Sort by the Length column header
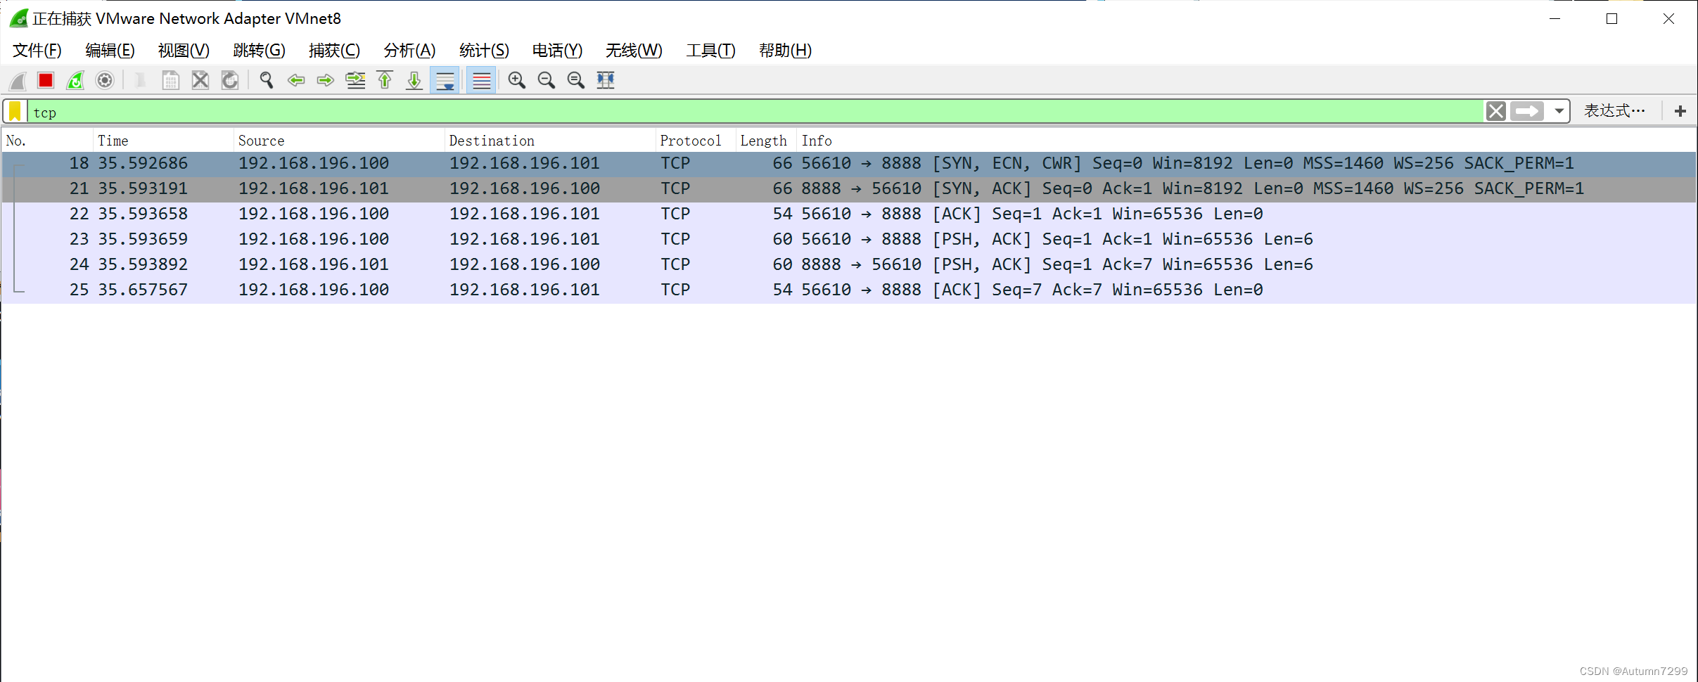Image resolution: width=1698 pixels, height=682 pixels. (766, 141)
